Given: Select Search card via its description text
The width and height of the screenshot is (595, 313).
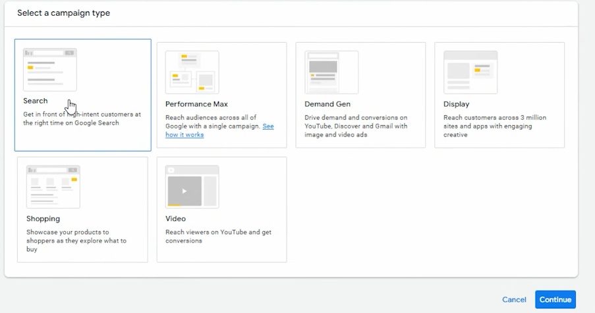Looking at the screenshot, I should (82, 119).
